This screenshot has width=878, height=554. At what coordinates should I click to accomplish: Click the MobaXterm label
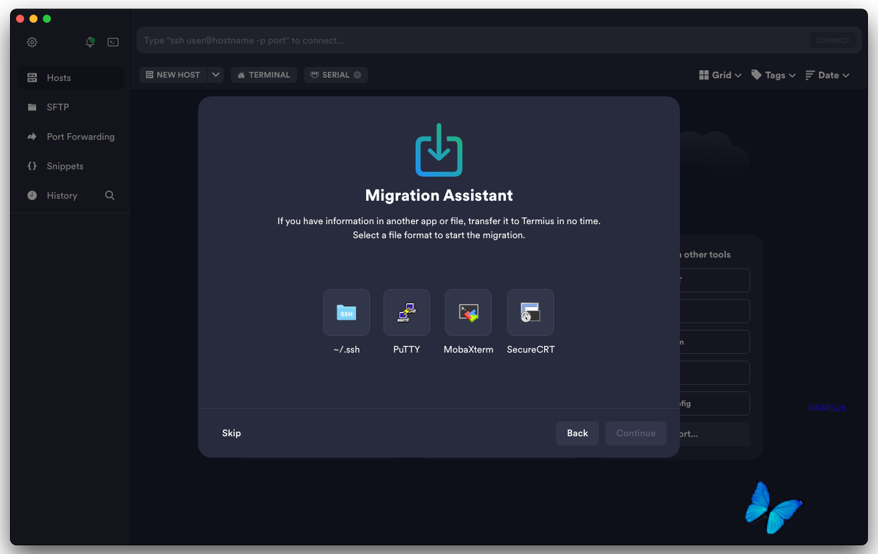[x=468, y=349]
